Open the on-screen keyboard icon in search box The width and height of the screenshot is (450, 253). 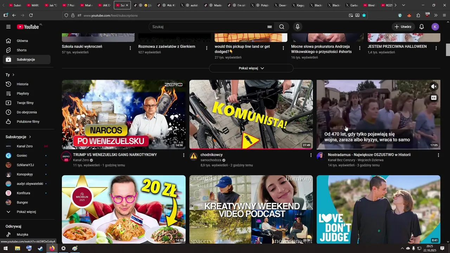[270, 27]
